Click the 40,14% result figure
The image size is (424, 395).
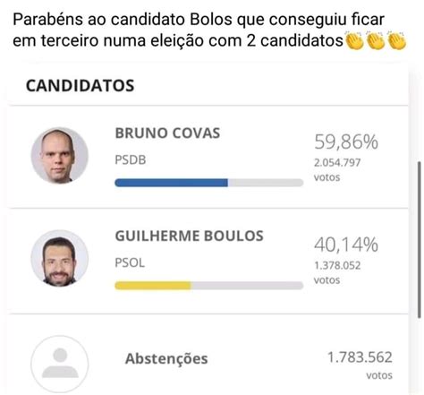(x=346, y=245)
